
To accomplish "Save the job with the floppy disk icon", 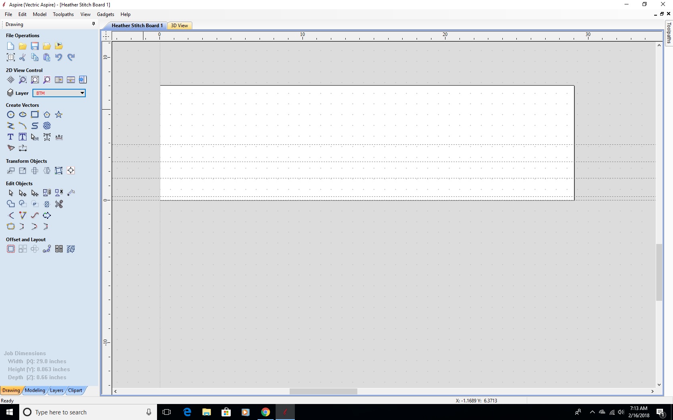I will coord(35,46).
